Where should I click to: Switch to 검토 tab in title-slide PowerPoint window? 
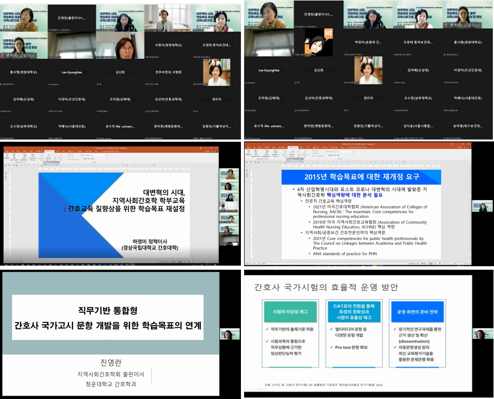tap(57, 151)
